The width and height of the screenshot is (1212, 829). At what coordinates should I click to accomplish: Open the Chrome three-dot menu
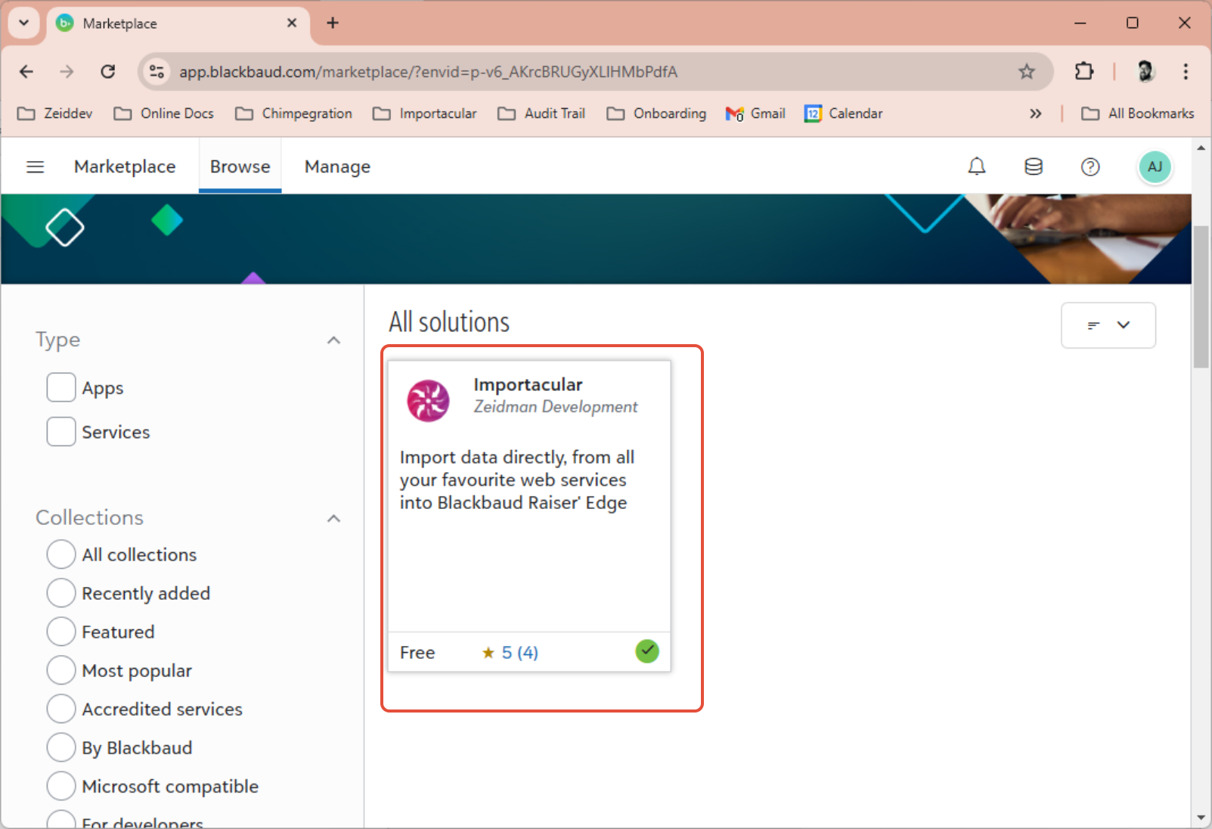[1186, 72]
